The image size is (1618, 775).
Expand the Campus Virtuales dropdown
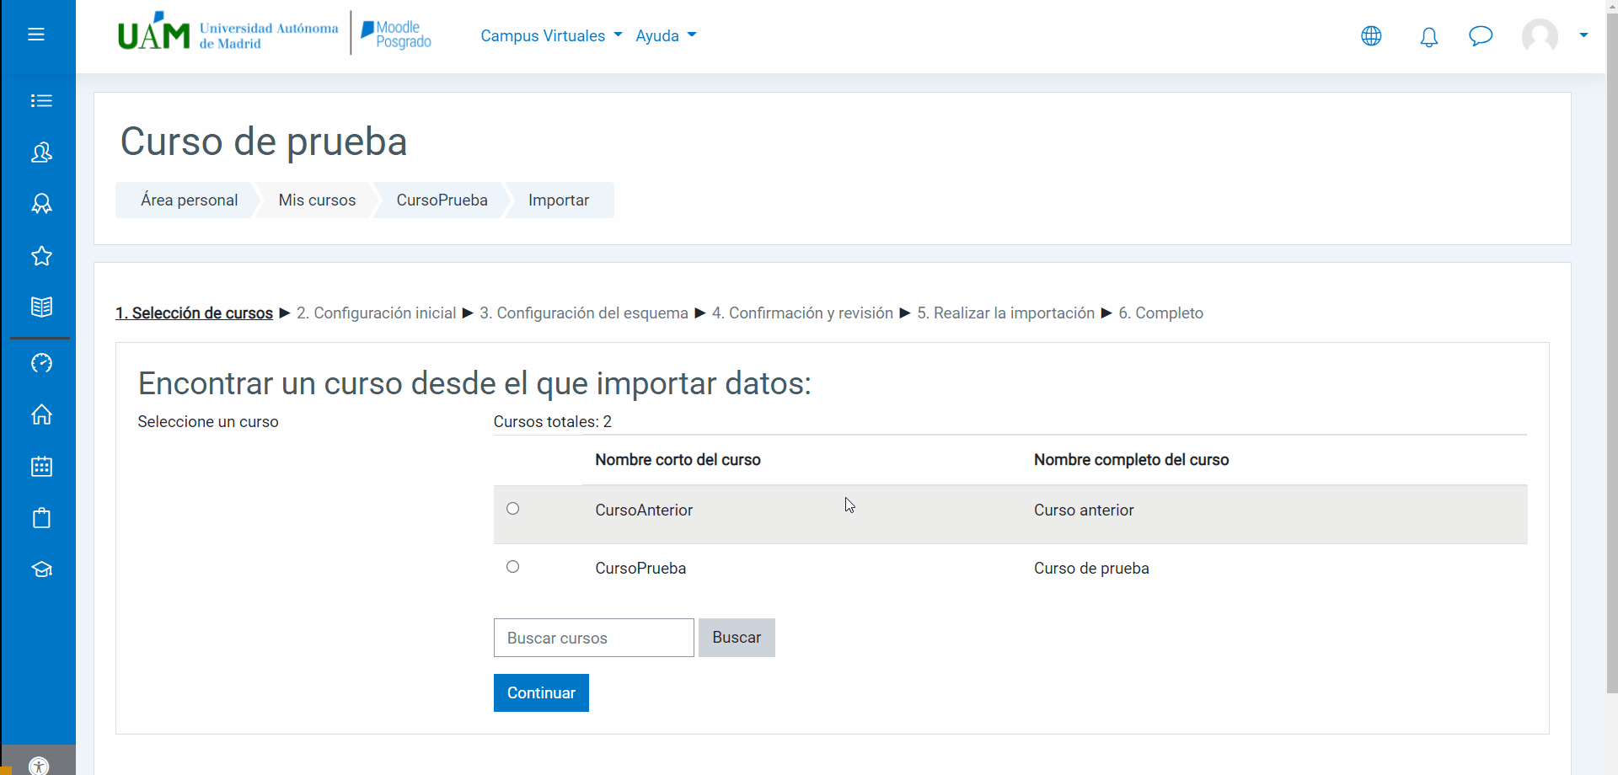point(551,36)
